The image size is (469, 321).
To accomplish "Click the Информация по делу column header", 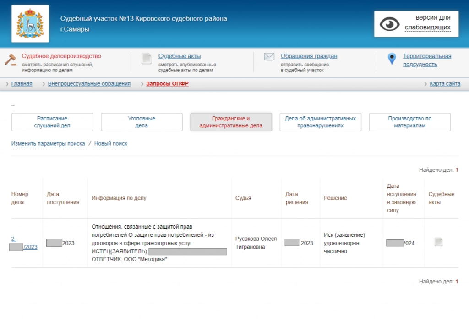I will click(119, 198).
